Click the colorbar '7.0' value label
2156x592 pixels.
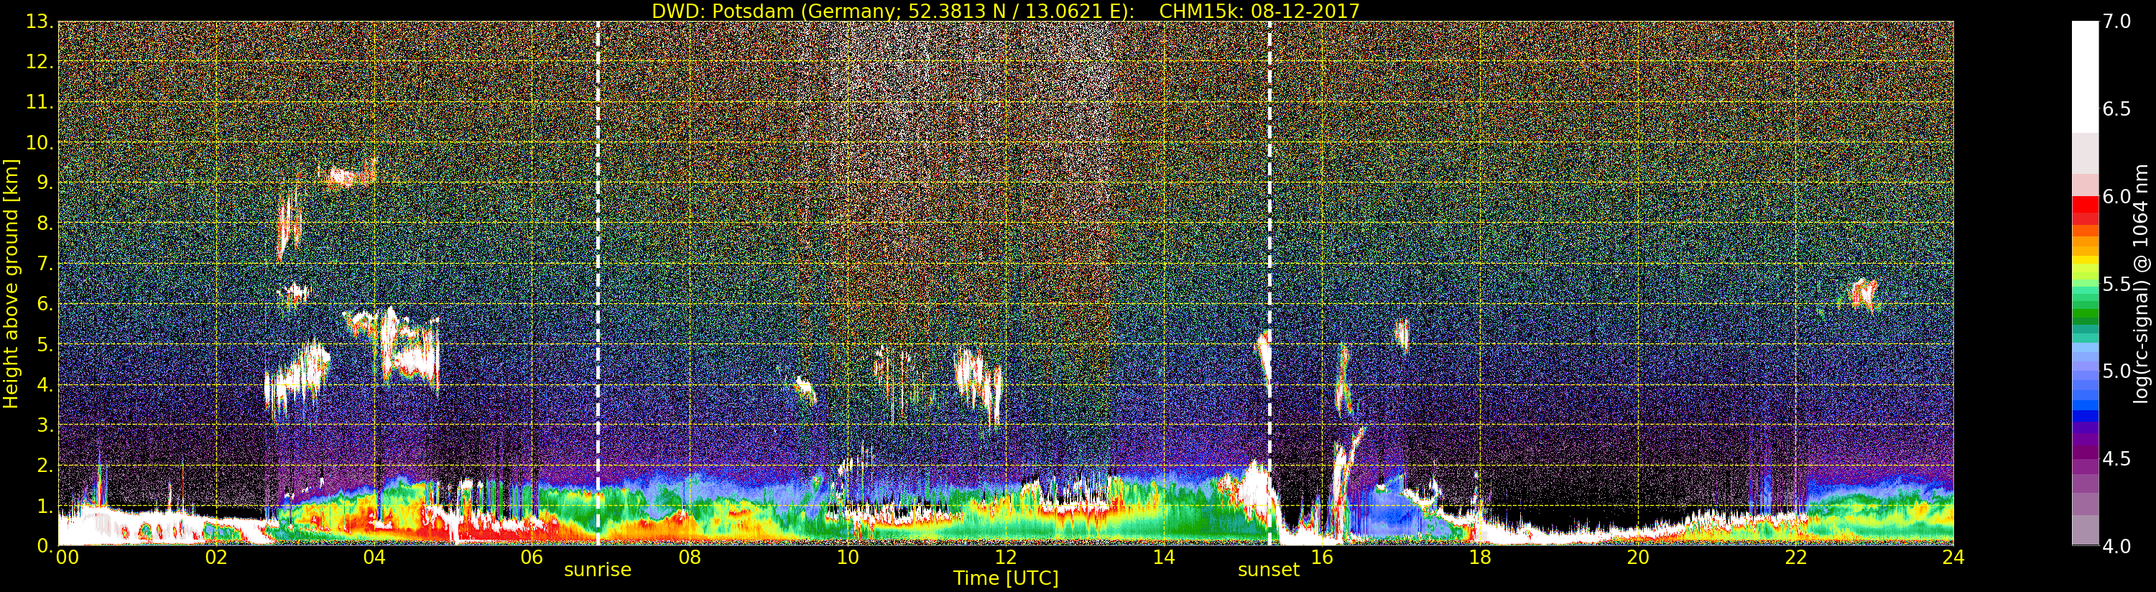2116,22
